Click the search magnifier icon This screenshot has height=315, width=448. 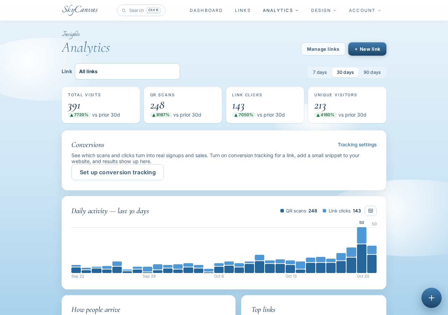[124, 10]
